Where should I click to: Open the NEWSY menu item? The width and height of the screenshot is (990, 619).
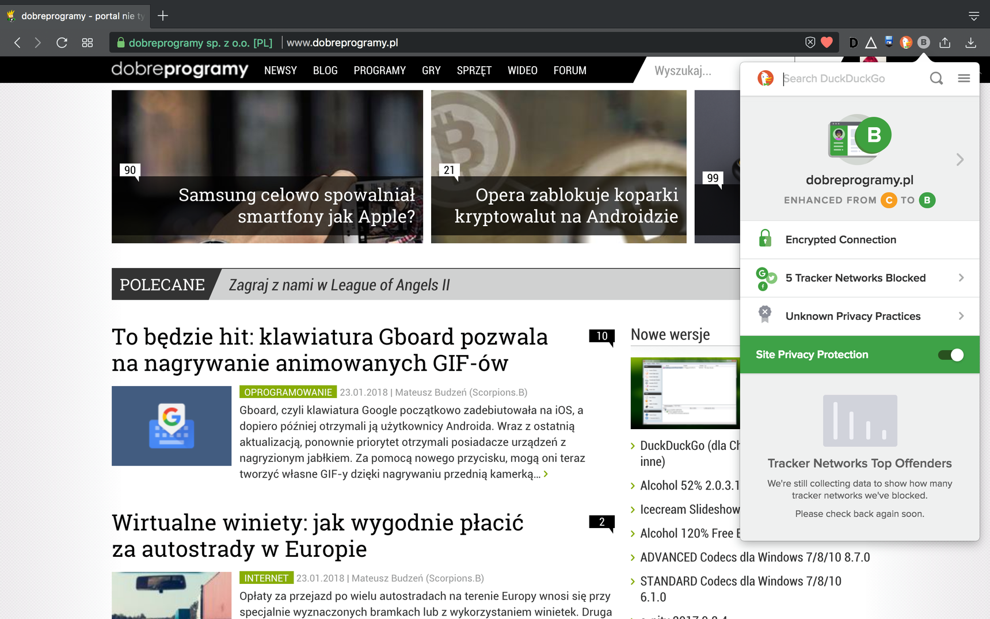280,70
